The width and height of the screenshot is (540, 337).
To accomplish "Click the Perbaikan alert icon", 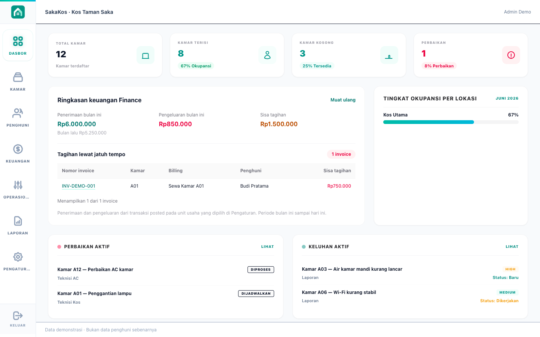I will [x=511, y=55].
